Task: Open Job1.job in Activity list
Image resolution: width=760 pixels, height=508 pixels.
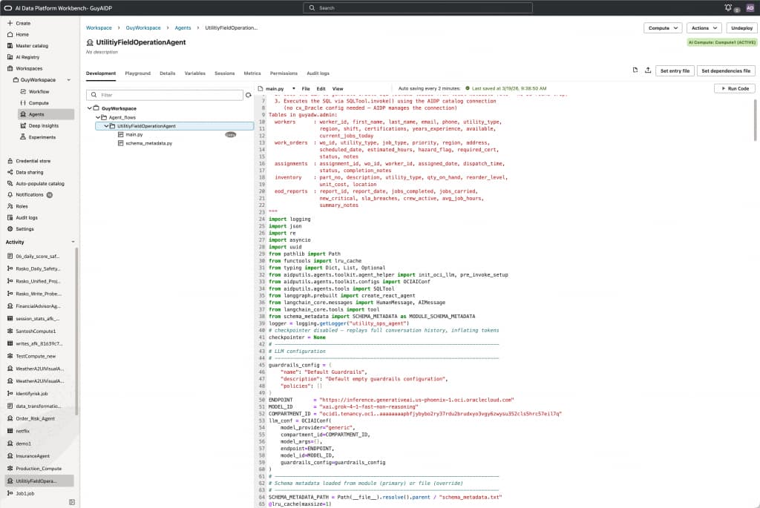Action: (21, 493)
